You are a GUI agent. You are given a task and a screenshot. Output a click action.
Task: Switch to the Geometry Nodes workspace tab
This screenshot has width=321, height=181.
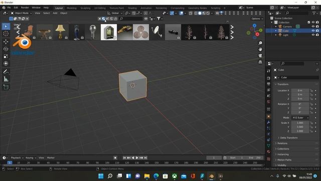click(x=198, y=8)
